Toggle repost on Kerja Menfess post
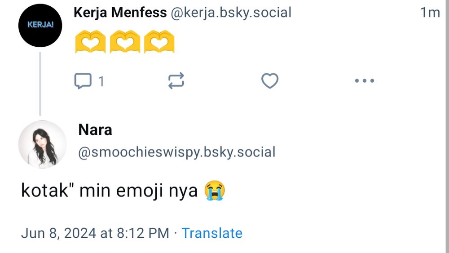Viewport: 449px width, 253px height. tap(176, 81)
